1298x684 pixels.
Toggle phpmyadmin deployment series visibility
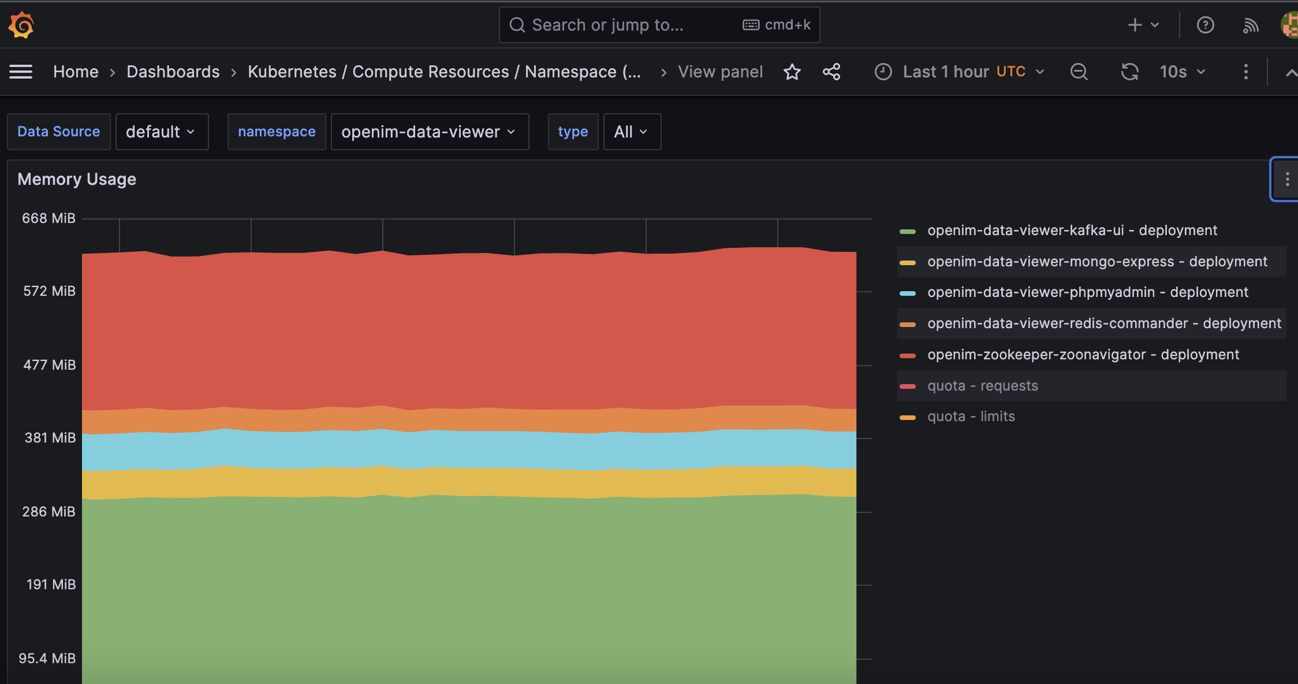pyautogui.click(x=1087, y=292)
